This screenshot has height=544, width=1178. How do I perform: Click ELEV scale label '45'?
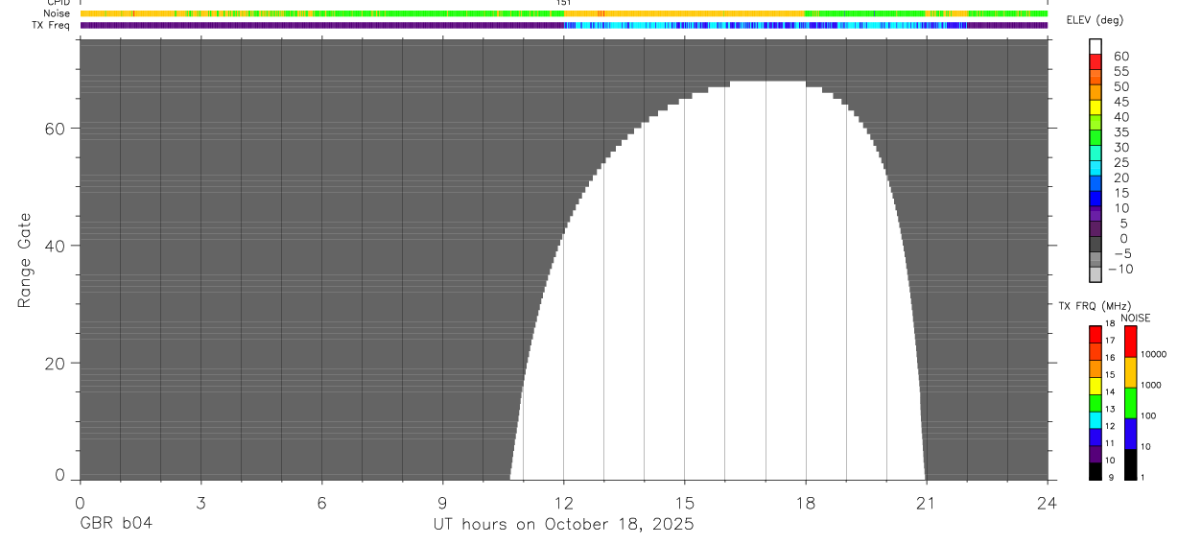[x=1120, y=102]
